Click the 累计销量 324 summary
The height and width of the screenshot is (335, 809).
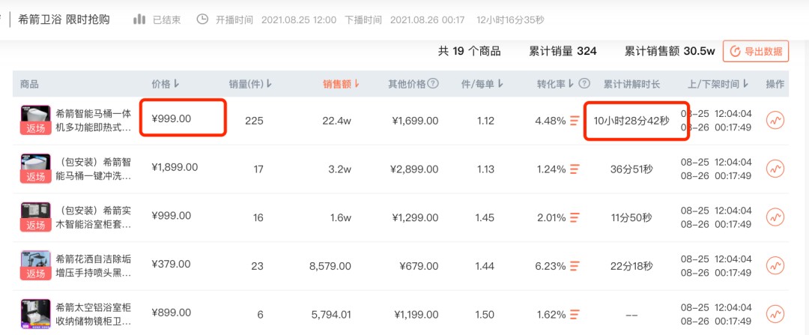click(x=563, y=51)
